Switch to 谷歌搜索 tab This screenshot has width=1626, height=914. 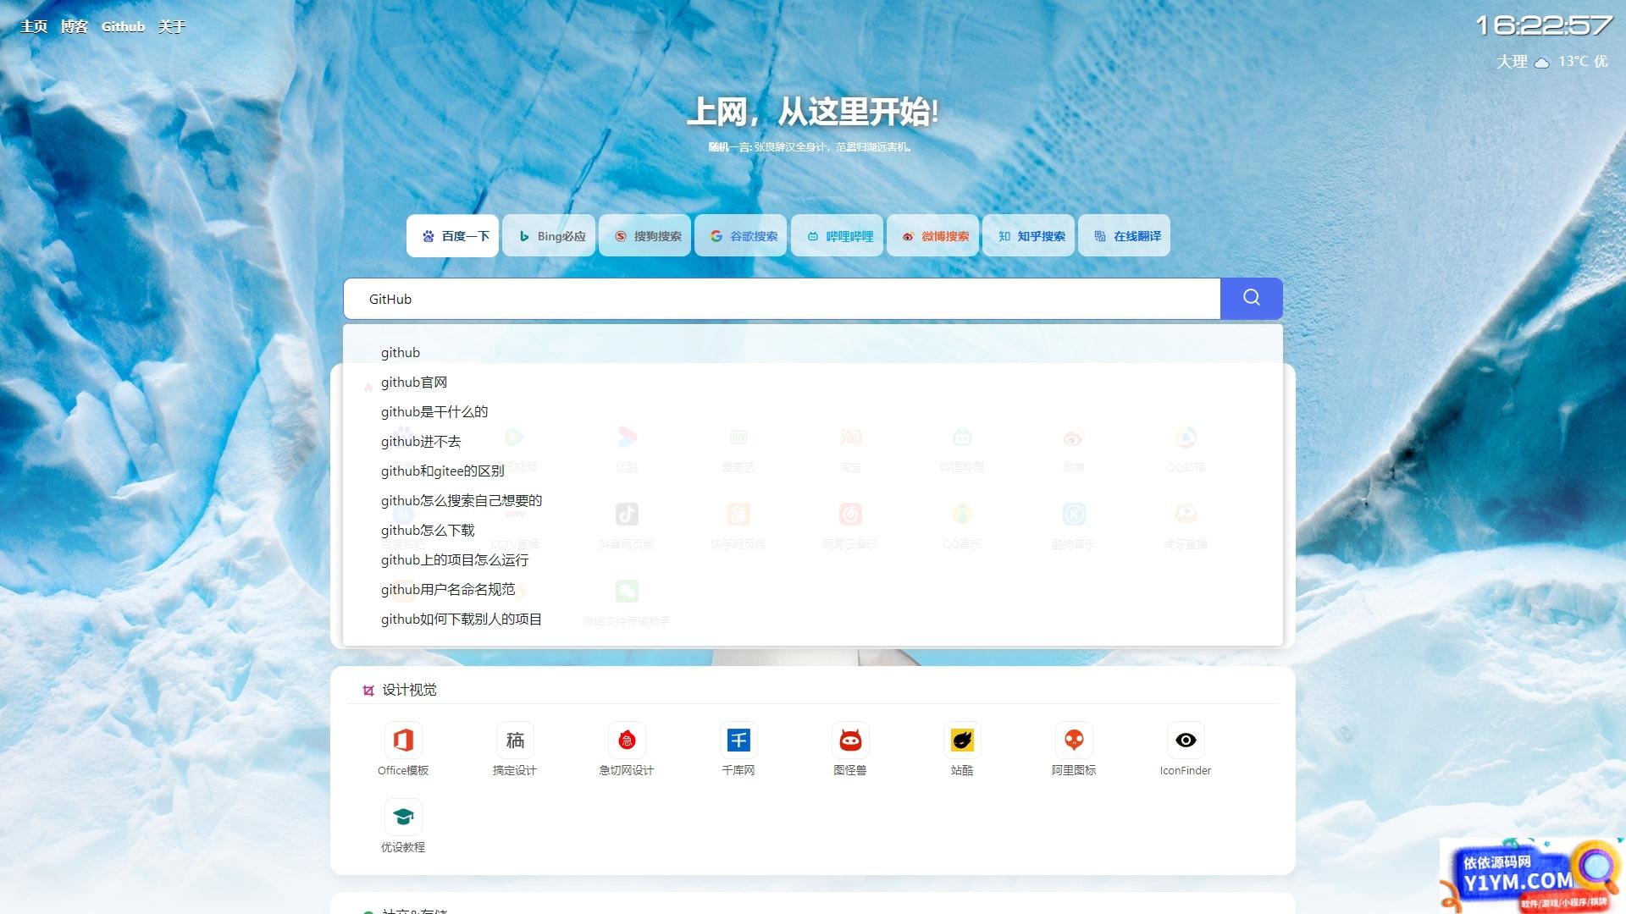[741, 236]
